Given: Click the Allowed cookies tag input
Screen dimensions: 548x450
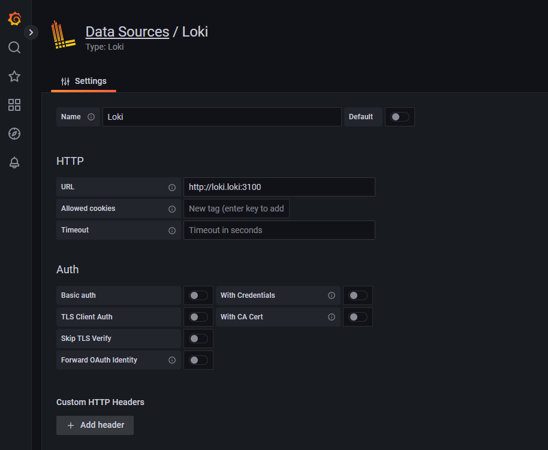Looking at the screenshot, I should point(236,209).
